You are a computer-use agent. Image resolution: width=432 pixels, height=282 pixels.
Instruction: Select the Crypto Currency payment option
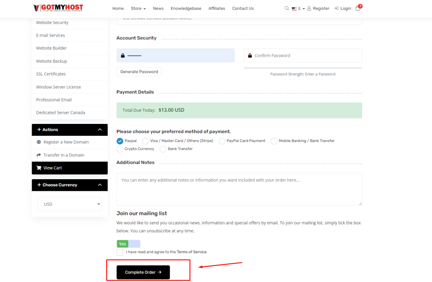click(120, 149)
